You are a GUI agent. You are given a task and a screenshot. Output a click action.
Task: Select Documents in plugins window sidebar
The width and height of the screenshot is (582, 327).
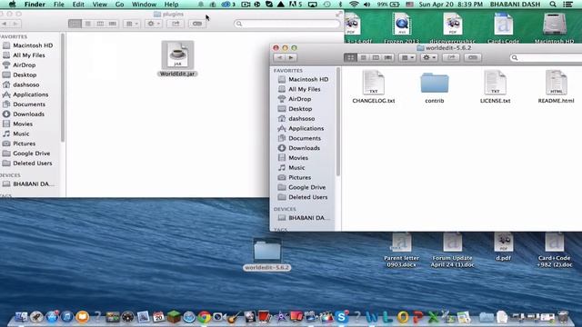click(x=28, y=104)
